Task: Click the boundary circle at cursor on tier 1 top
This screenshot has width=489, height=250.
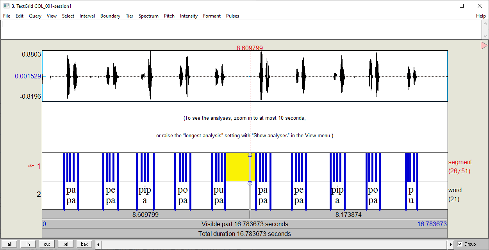Action: pos(250,155)
